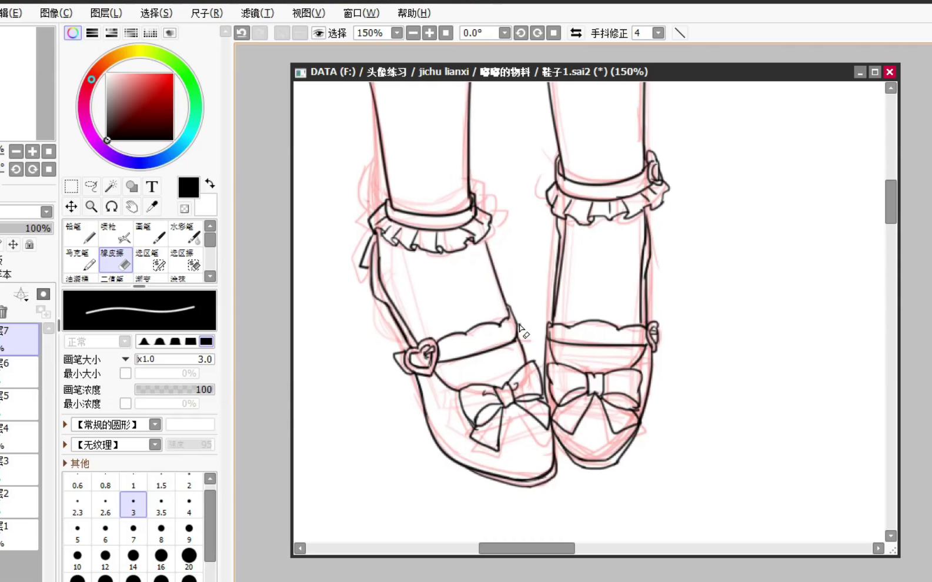Viewport: 932px width, 582px height.
Task: Choose the 马克笔 marker tool
Action: tap(81, 259)
